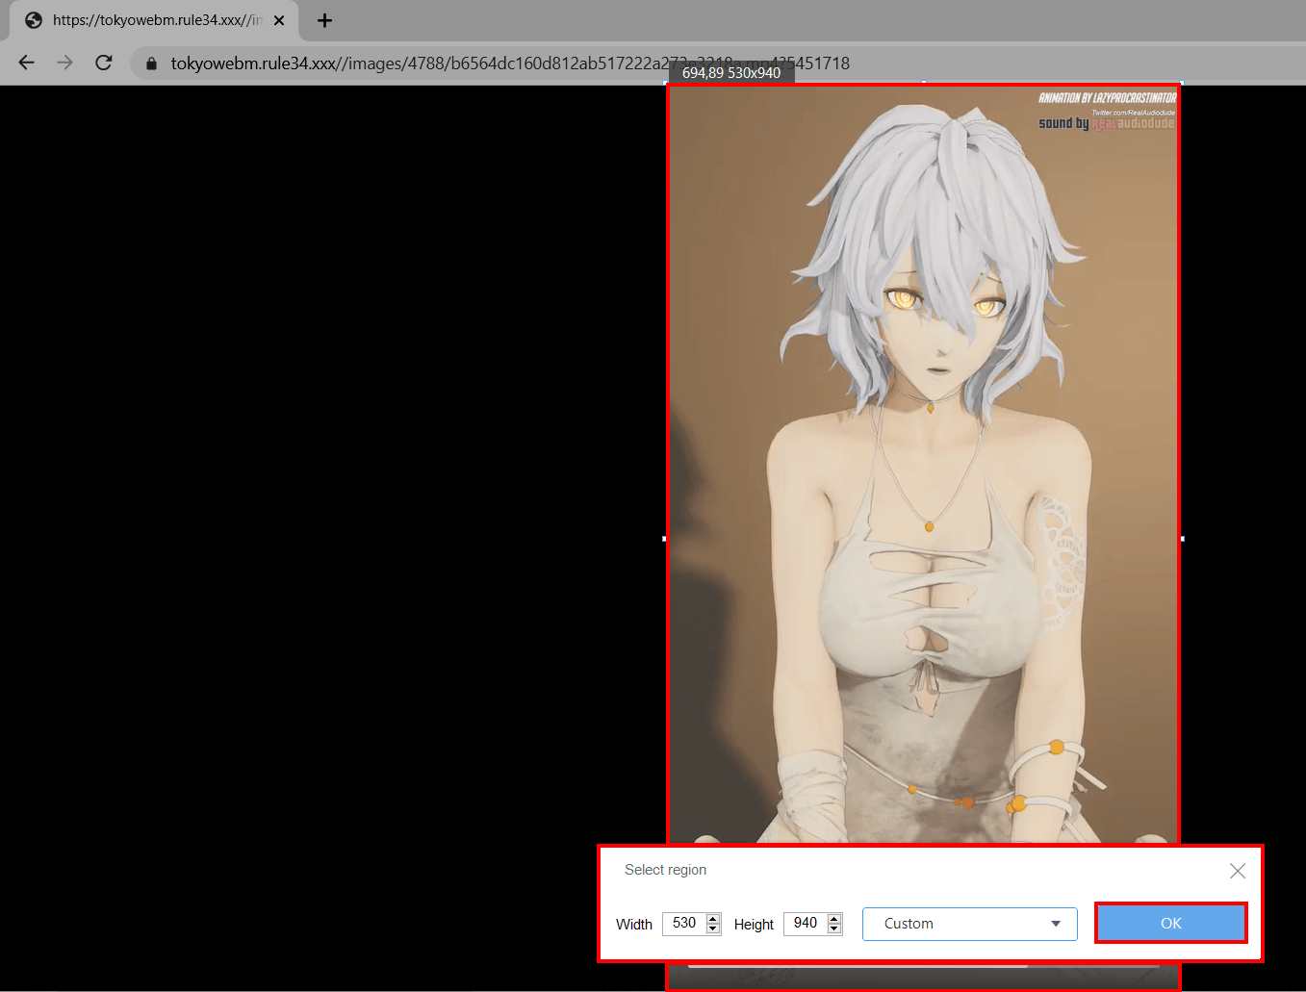The width and height of the screenshot is (1306, 992).
Task: Open the Custom preset dropdown
Action: pos(969,924)
